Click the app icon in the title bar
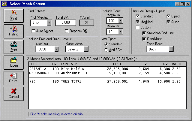Screen dimensions: 192x121 click(4, 4)
